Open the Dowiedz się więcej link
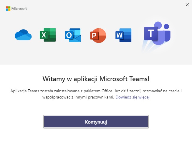Image resolution: width=192 pixels, height=151 pixels. click(133, 97)
